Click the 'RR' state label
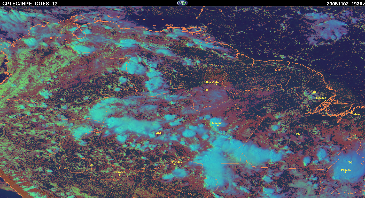Viewport: 365px width, 198px height. (206, 90)
